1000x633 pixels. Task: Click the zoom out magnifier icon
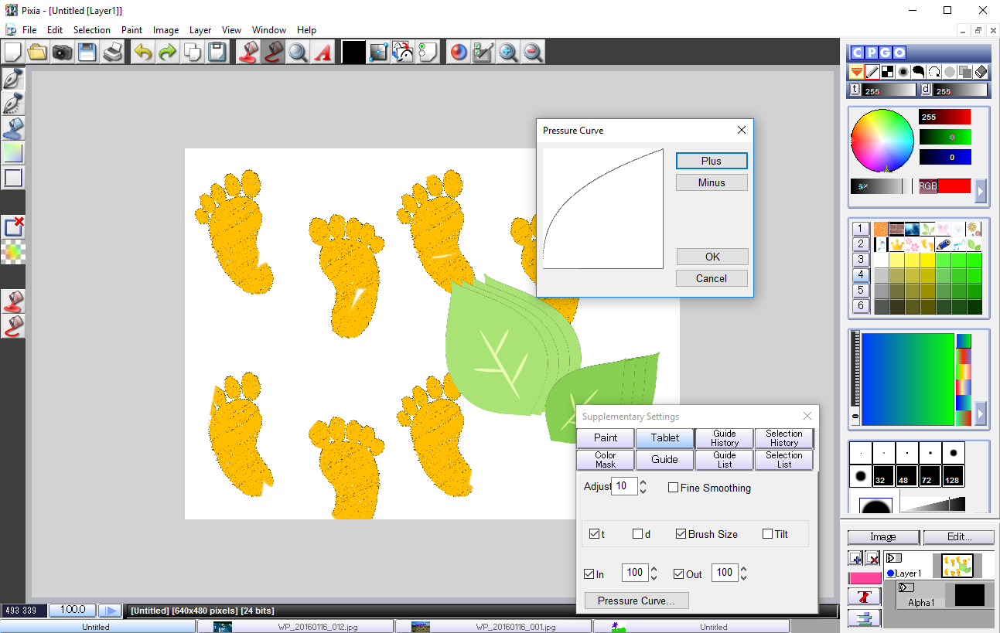tap(533, 53)
